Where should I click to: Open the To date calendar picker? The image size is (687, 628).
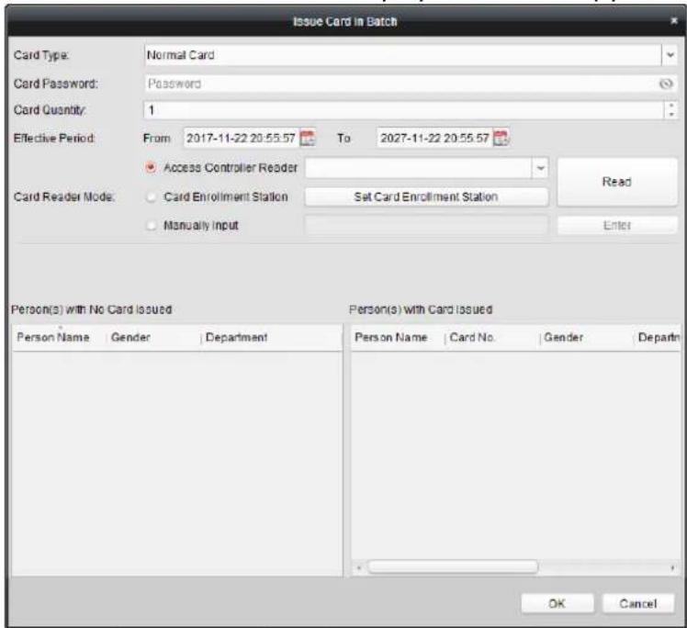tap(501, 138)
